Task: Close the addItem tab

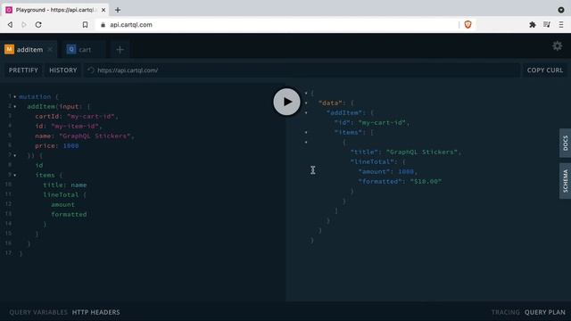Action: tap(50, 50)
